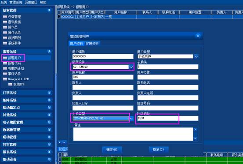Expand the 其他系统 section
243x164 pixels.
(49, 115)
